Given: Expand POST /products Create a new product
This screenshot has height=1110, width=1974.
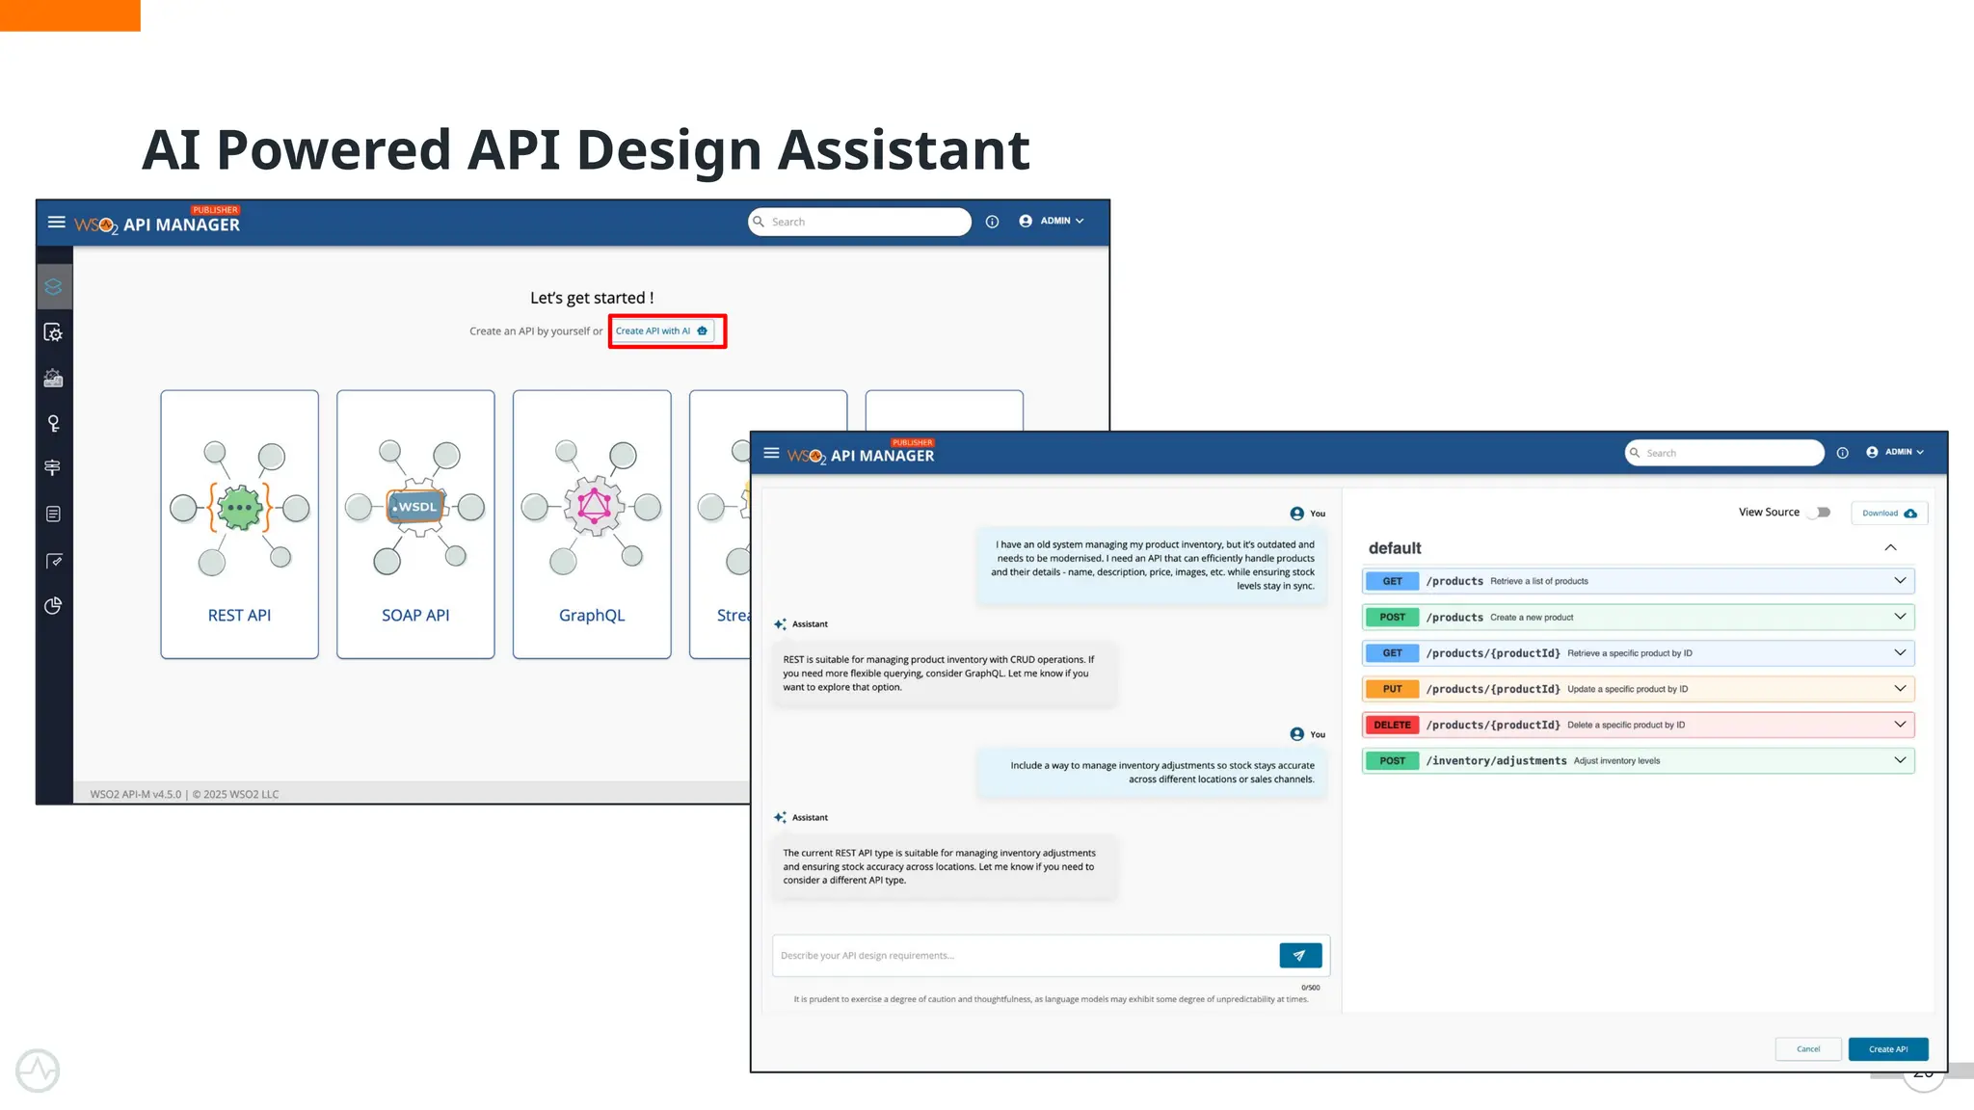Looking at the screenshot, I should [x=1638, y=618].
